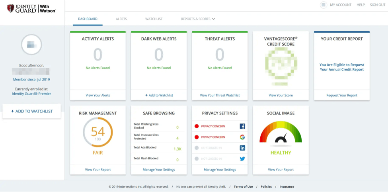The width and height of the screenshot is (388, 192).
Task: Click the Threat Alerts zero count
Action: (220, 55)
